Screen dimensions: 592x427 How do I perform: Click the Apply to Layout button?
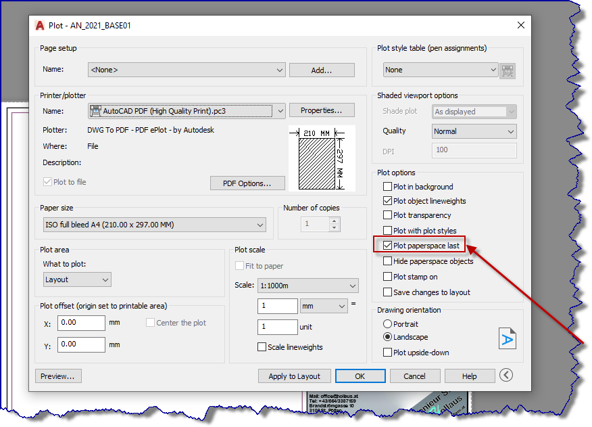coord(294,376)
